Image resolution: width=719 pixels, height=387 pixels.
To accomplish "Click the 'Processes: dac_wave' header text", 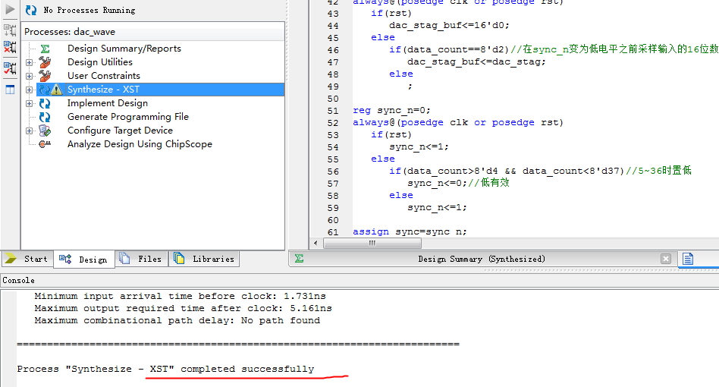I will pos(70,32).
